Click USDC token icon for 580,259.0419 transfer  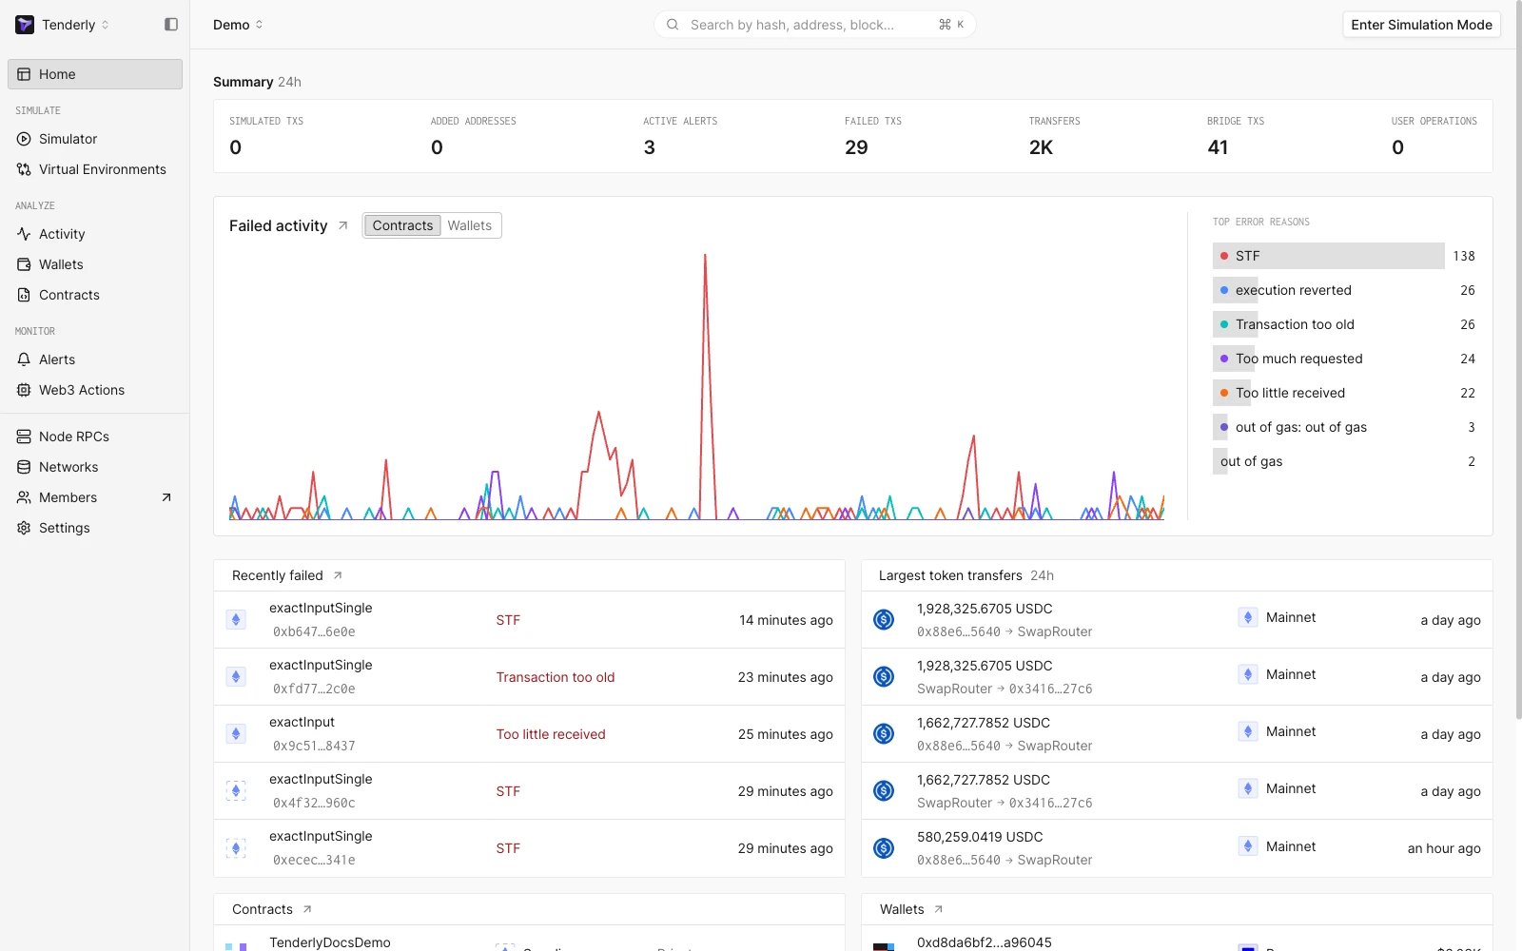click(884, 848)
